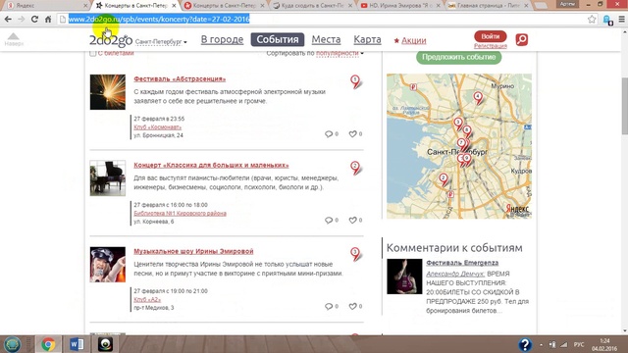Like the Концерт «Классика для больших» event
The image size is (628, 353).
pos(355,220)
